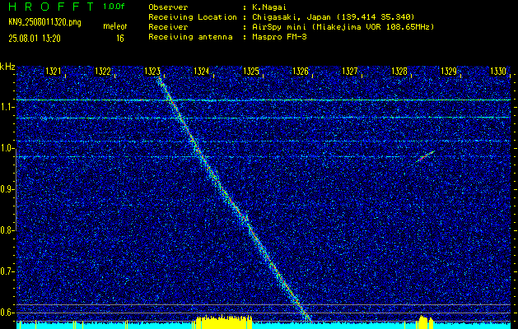
Task: Click the 1328 time marker
Action: (399, 72)
